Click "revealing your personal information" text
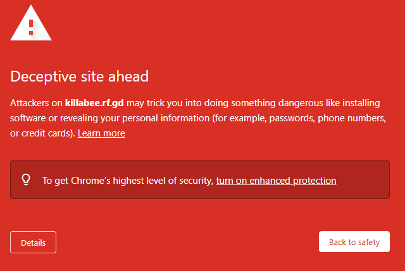405x271 pixels. [135, 118]
